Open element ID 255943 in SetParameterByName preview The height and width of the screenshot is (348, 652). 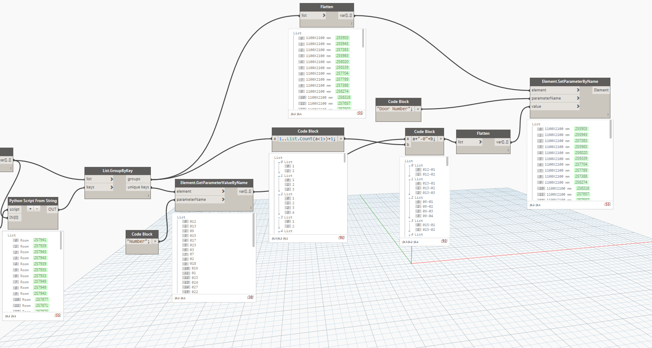click(x=581, y=135)
